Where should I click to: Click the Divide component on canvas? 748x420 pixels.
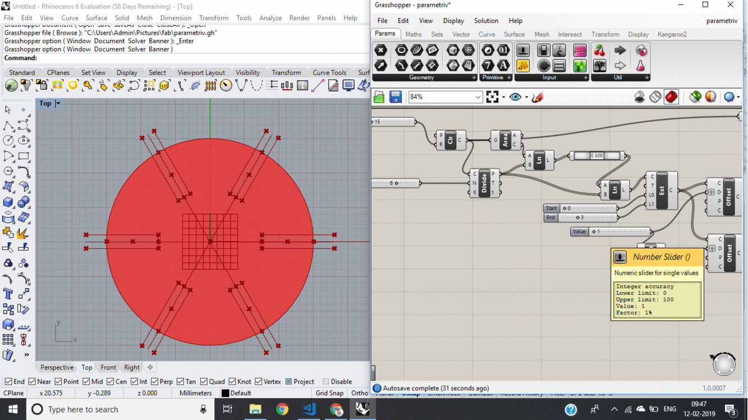click(484, 183)
